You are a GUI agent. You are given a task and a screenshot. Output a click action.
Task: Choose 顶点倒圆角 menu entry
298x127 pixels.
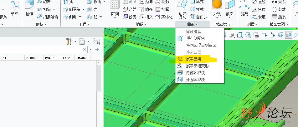pyautogui.click(x=200, y=38)
